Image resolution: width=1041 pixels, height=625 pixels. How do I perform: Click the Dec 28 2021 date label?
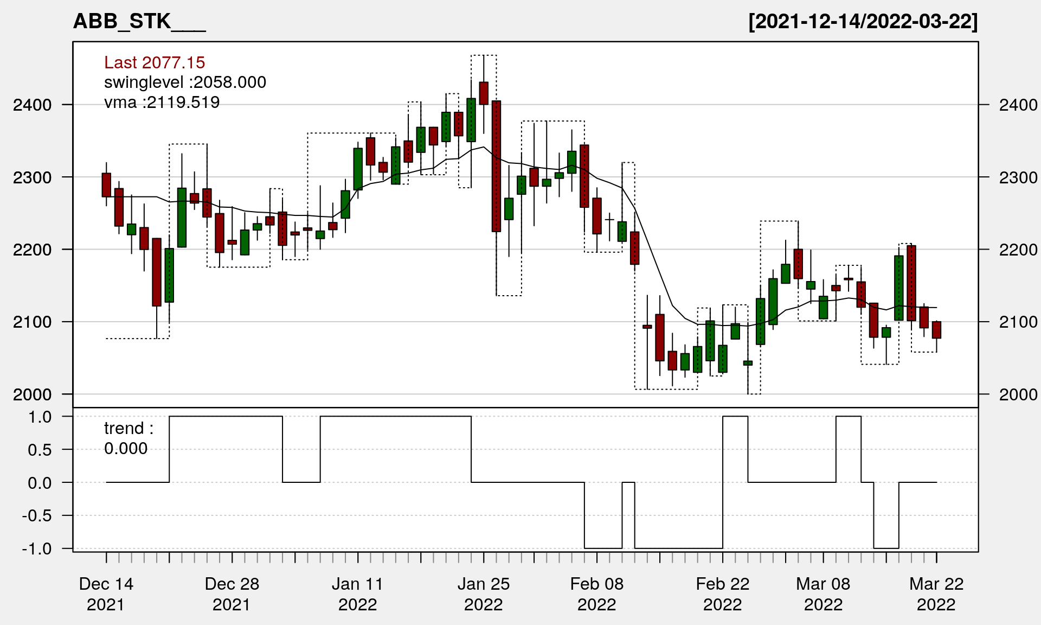point(232,594)
